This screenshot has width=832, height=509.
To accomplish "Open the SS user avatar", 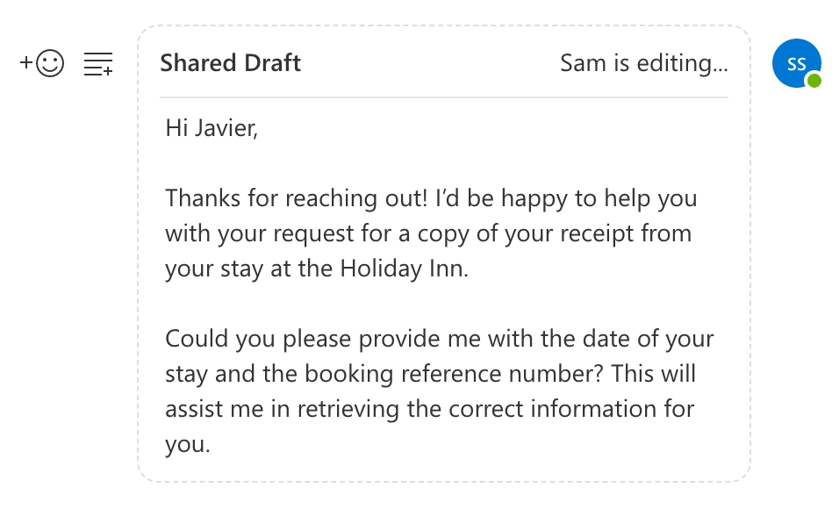I will click(795, 64).
